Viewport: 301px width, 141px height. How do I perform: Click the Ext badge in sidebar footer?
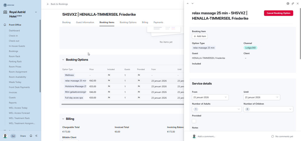13,136
